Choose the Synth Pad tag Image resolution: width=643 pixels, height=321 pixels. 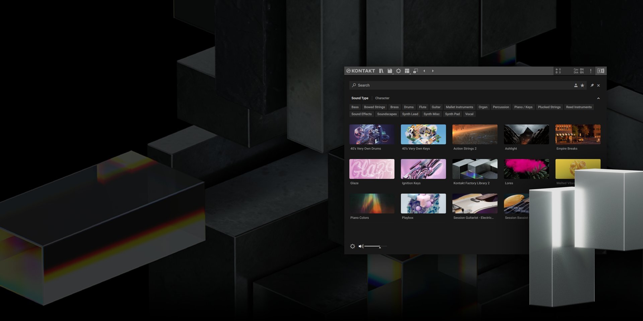452,114
